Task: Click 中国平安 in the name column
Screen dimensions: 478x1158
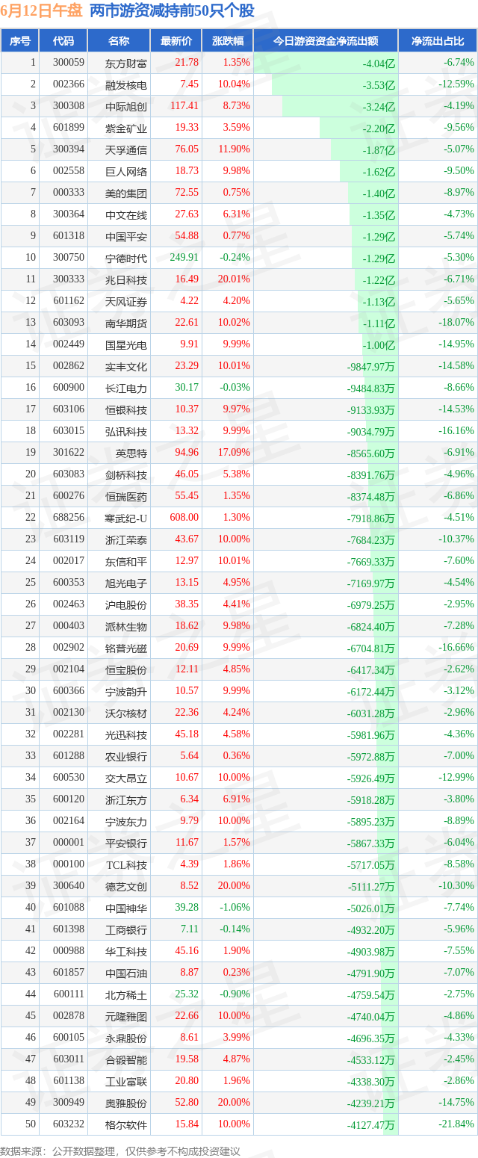Action: click(x=126, y=237)
